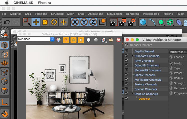This screenshot has height=119, width=187.
Task: Click the last used tool cross icon
Action: point(63,22)
